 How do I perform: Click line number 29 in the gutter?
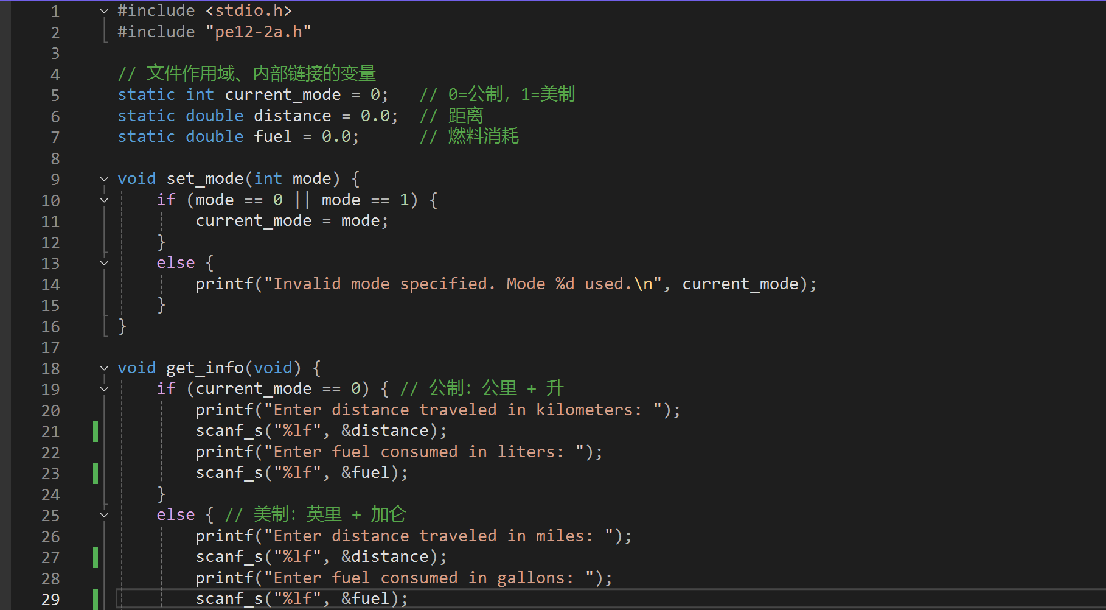pos(50,600)
